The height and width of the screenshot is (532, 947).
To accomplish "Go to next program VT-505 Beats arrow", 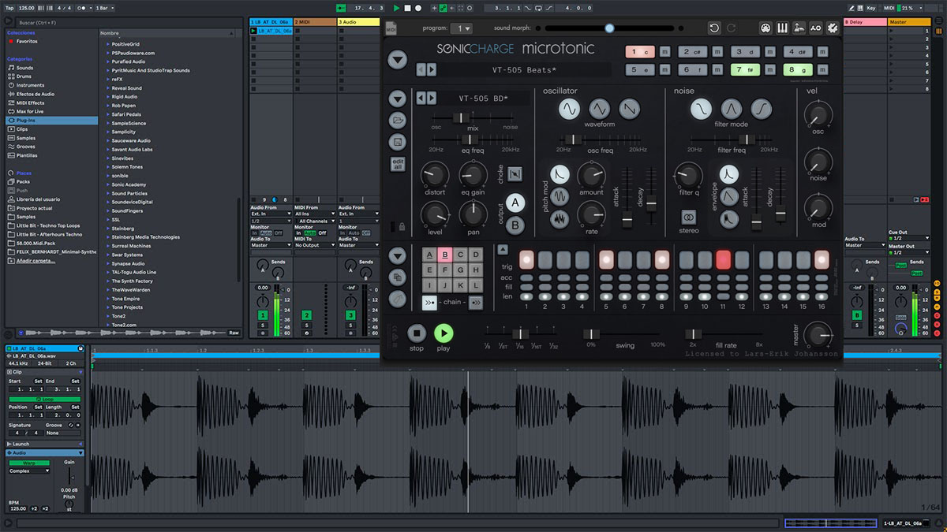I will 432,70.
